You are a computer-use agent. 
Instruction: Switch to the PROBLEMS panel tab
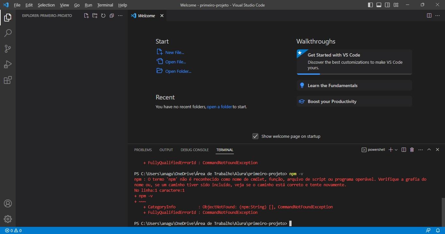[143, 150]
